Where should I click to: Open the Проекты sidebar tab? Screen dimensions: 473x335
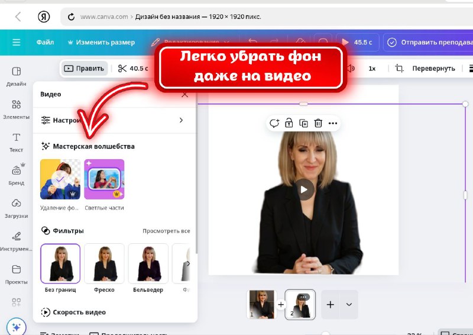(17, 274)
